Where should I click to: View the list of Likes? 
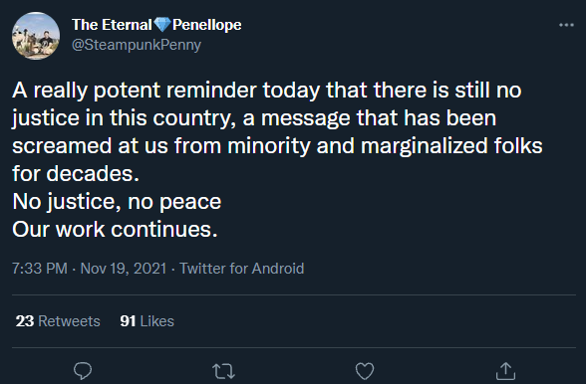146,321
